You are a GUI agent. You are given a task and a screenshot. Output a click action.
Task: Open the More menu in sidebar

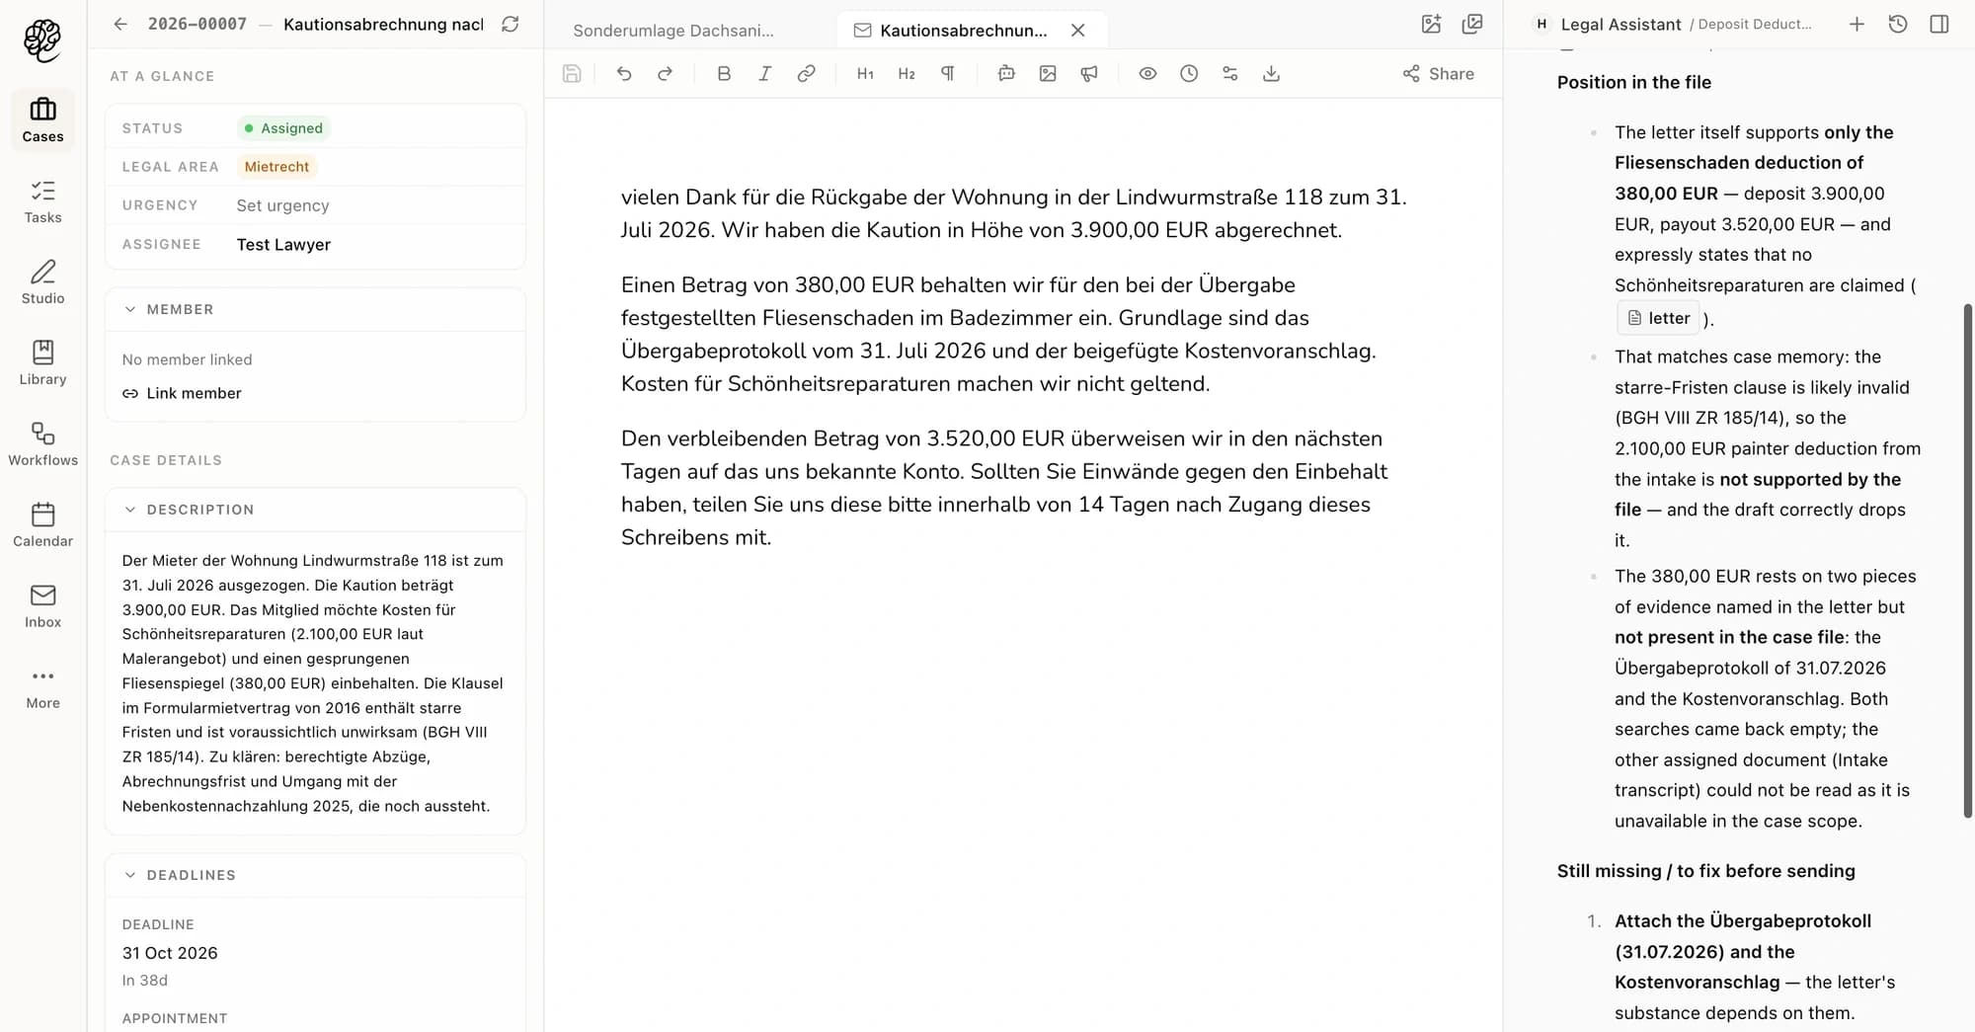[42, 686]
